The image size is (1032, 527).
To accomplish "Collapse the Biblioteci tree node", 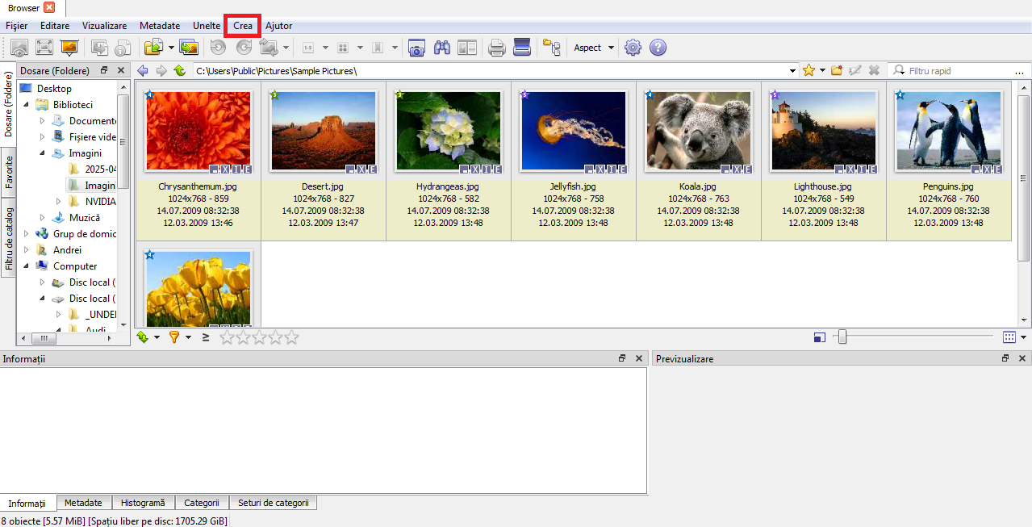I will 27,105.
